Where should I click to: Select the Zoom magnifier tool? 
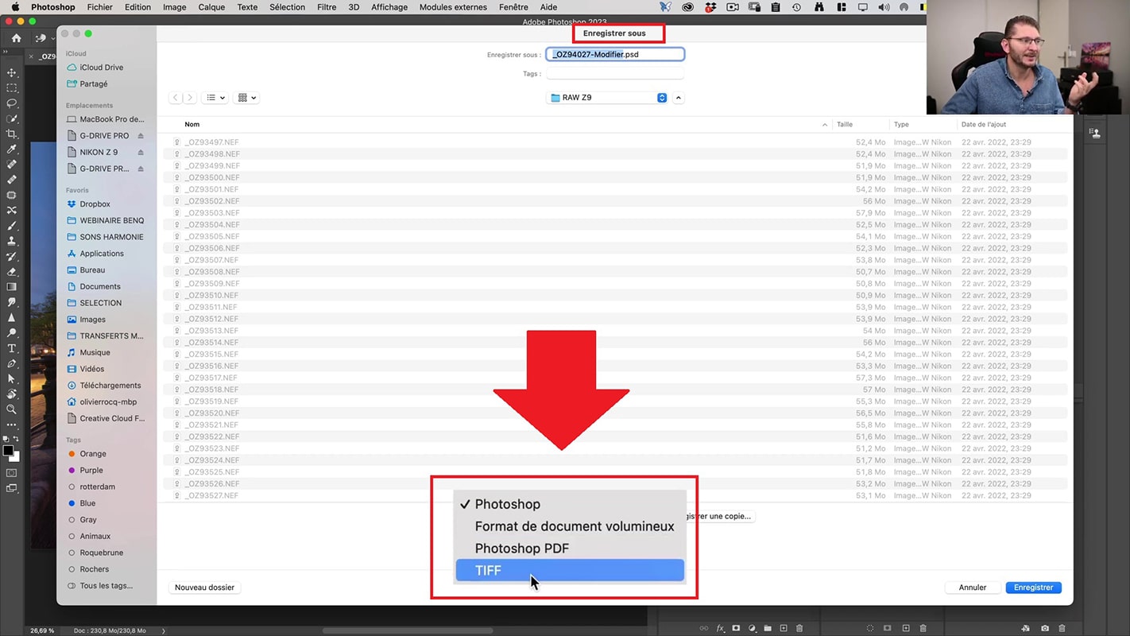(x=11, y=409)
